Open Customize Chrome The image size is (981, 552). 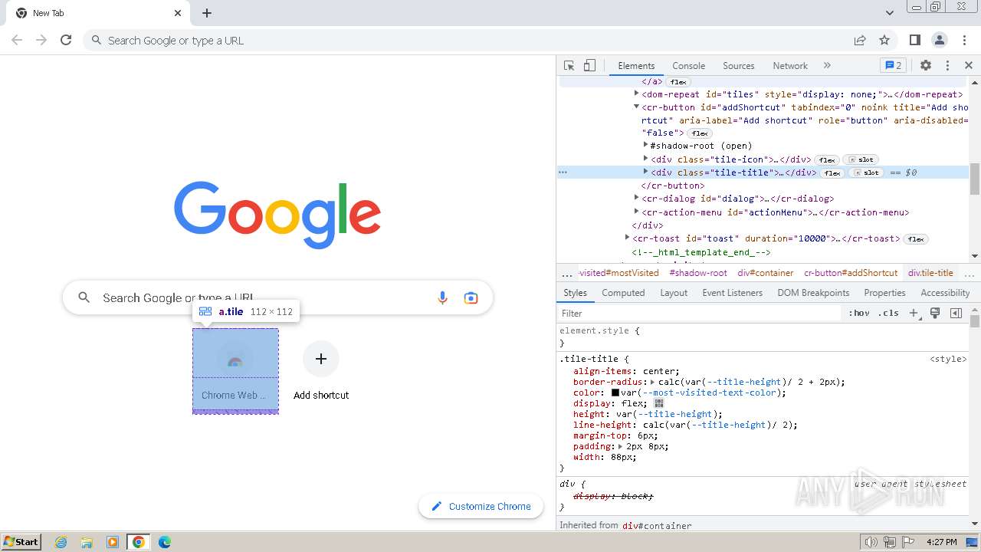pyautogui.click(x=481, y=506)
